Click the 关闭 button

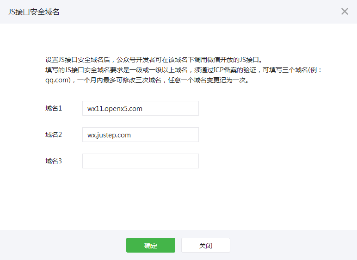[x=206, y=245]
